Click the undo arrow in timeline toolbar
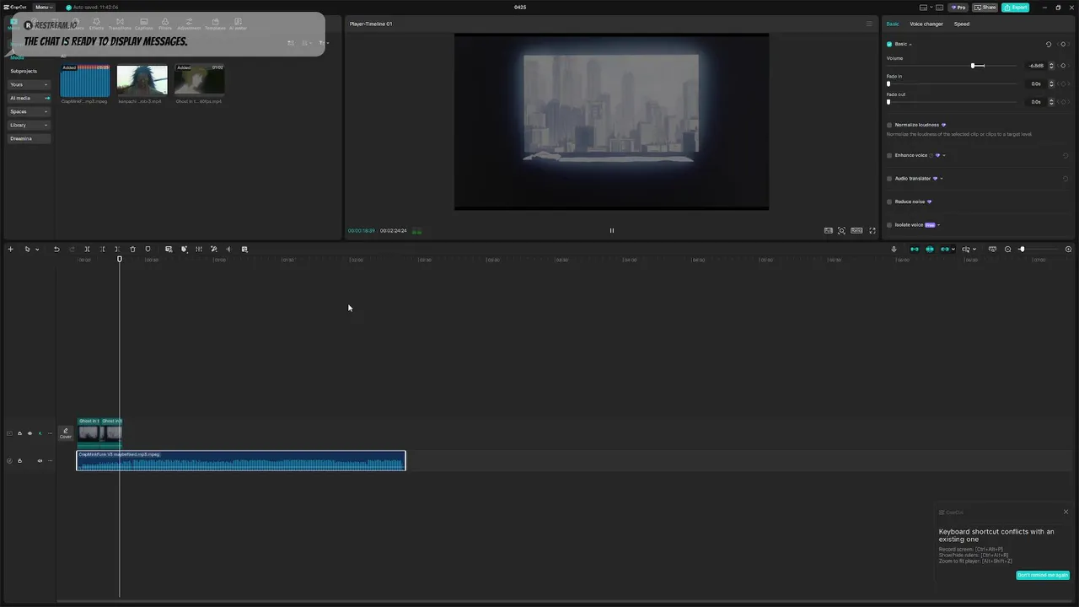 point(56,249)
